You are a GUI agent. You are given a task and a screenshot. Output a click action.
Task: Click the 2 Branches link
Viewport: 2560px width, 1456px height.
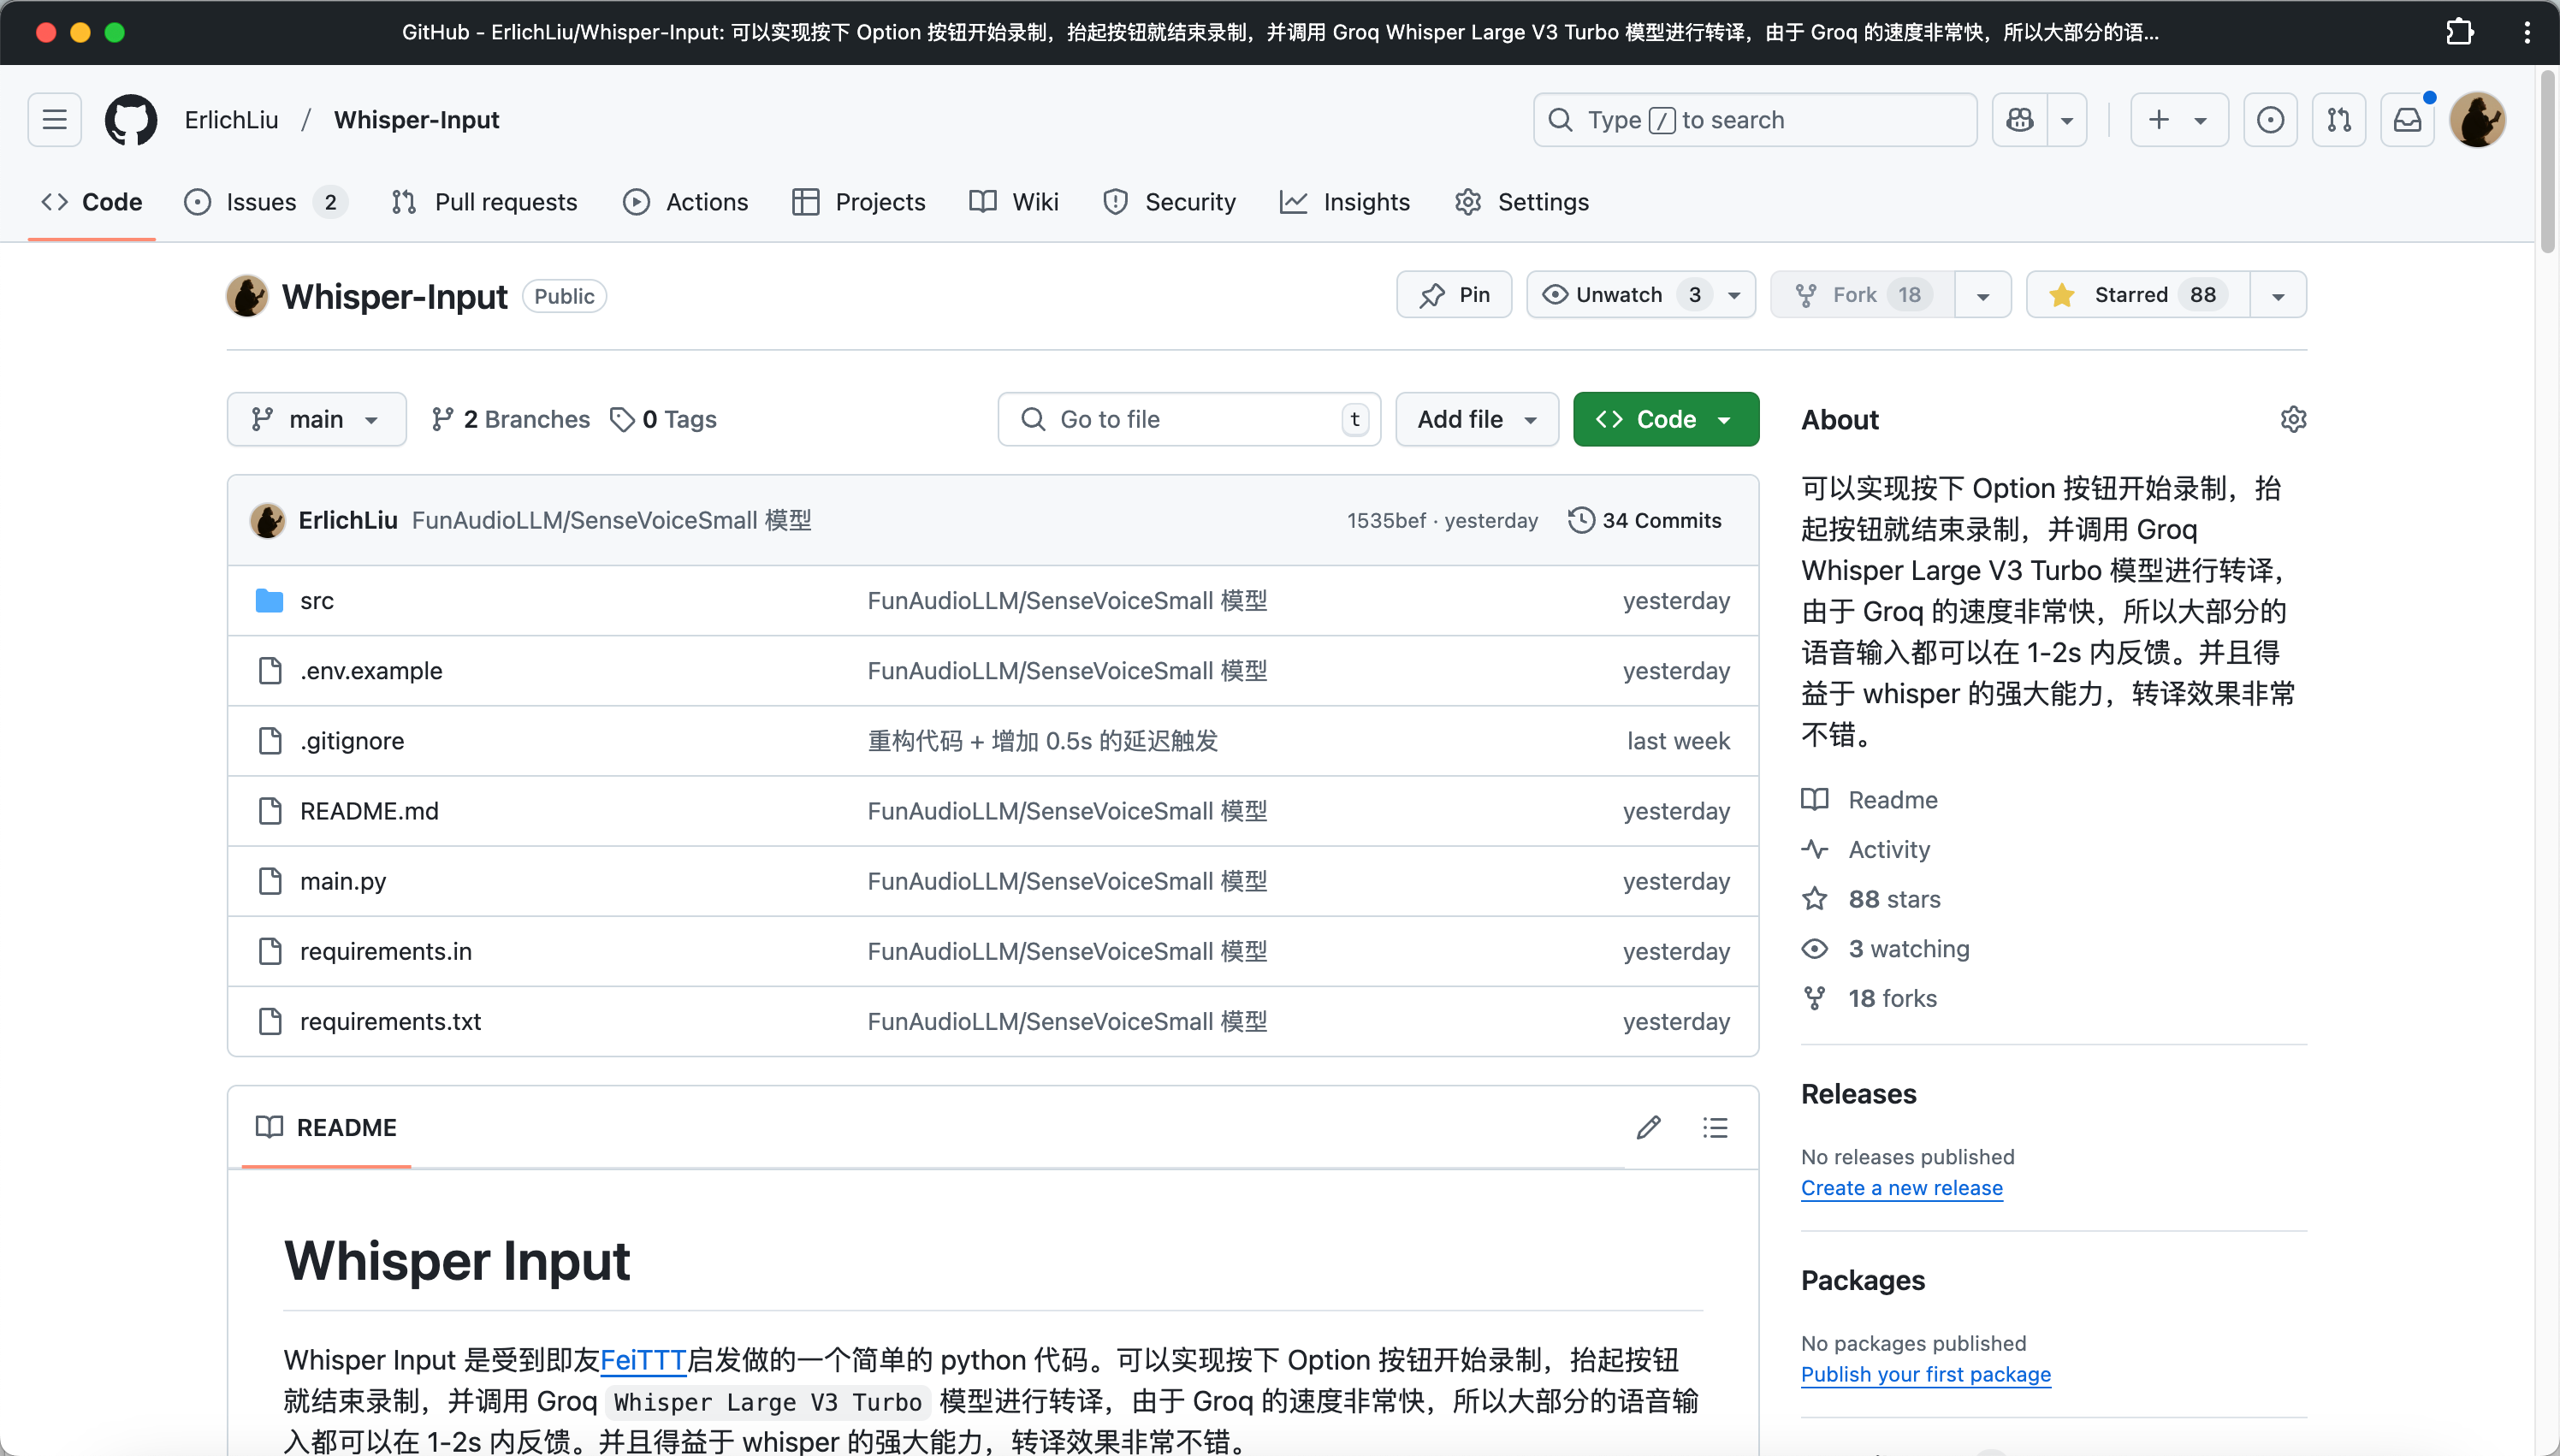click(510, 418)
